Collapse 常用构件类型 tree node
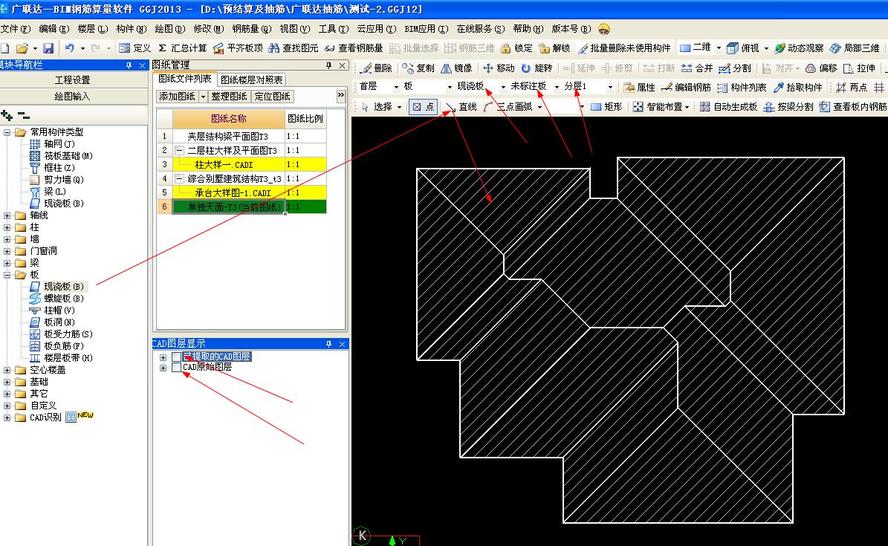Image resolution: width=888 pixels, height=546 pixels. pyautogui.click(x=7, y=132)
